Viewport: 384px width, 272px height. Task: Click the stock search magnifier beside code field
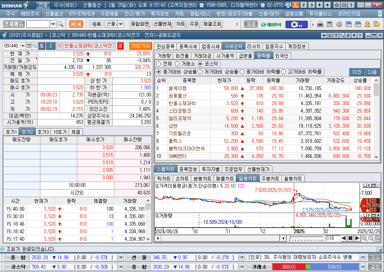(35, 46)
